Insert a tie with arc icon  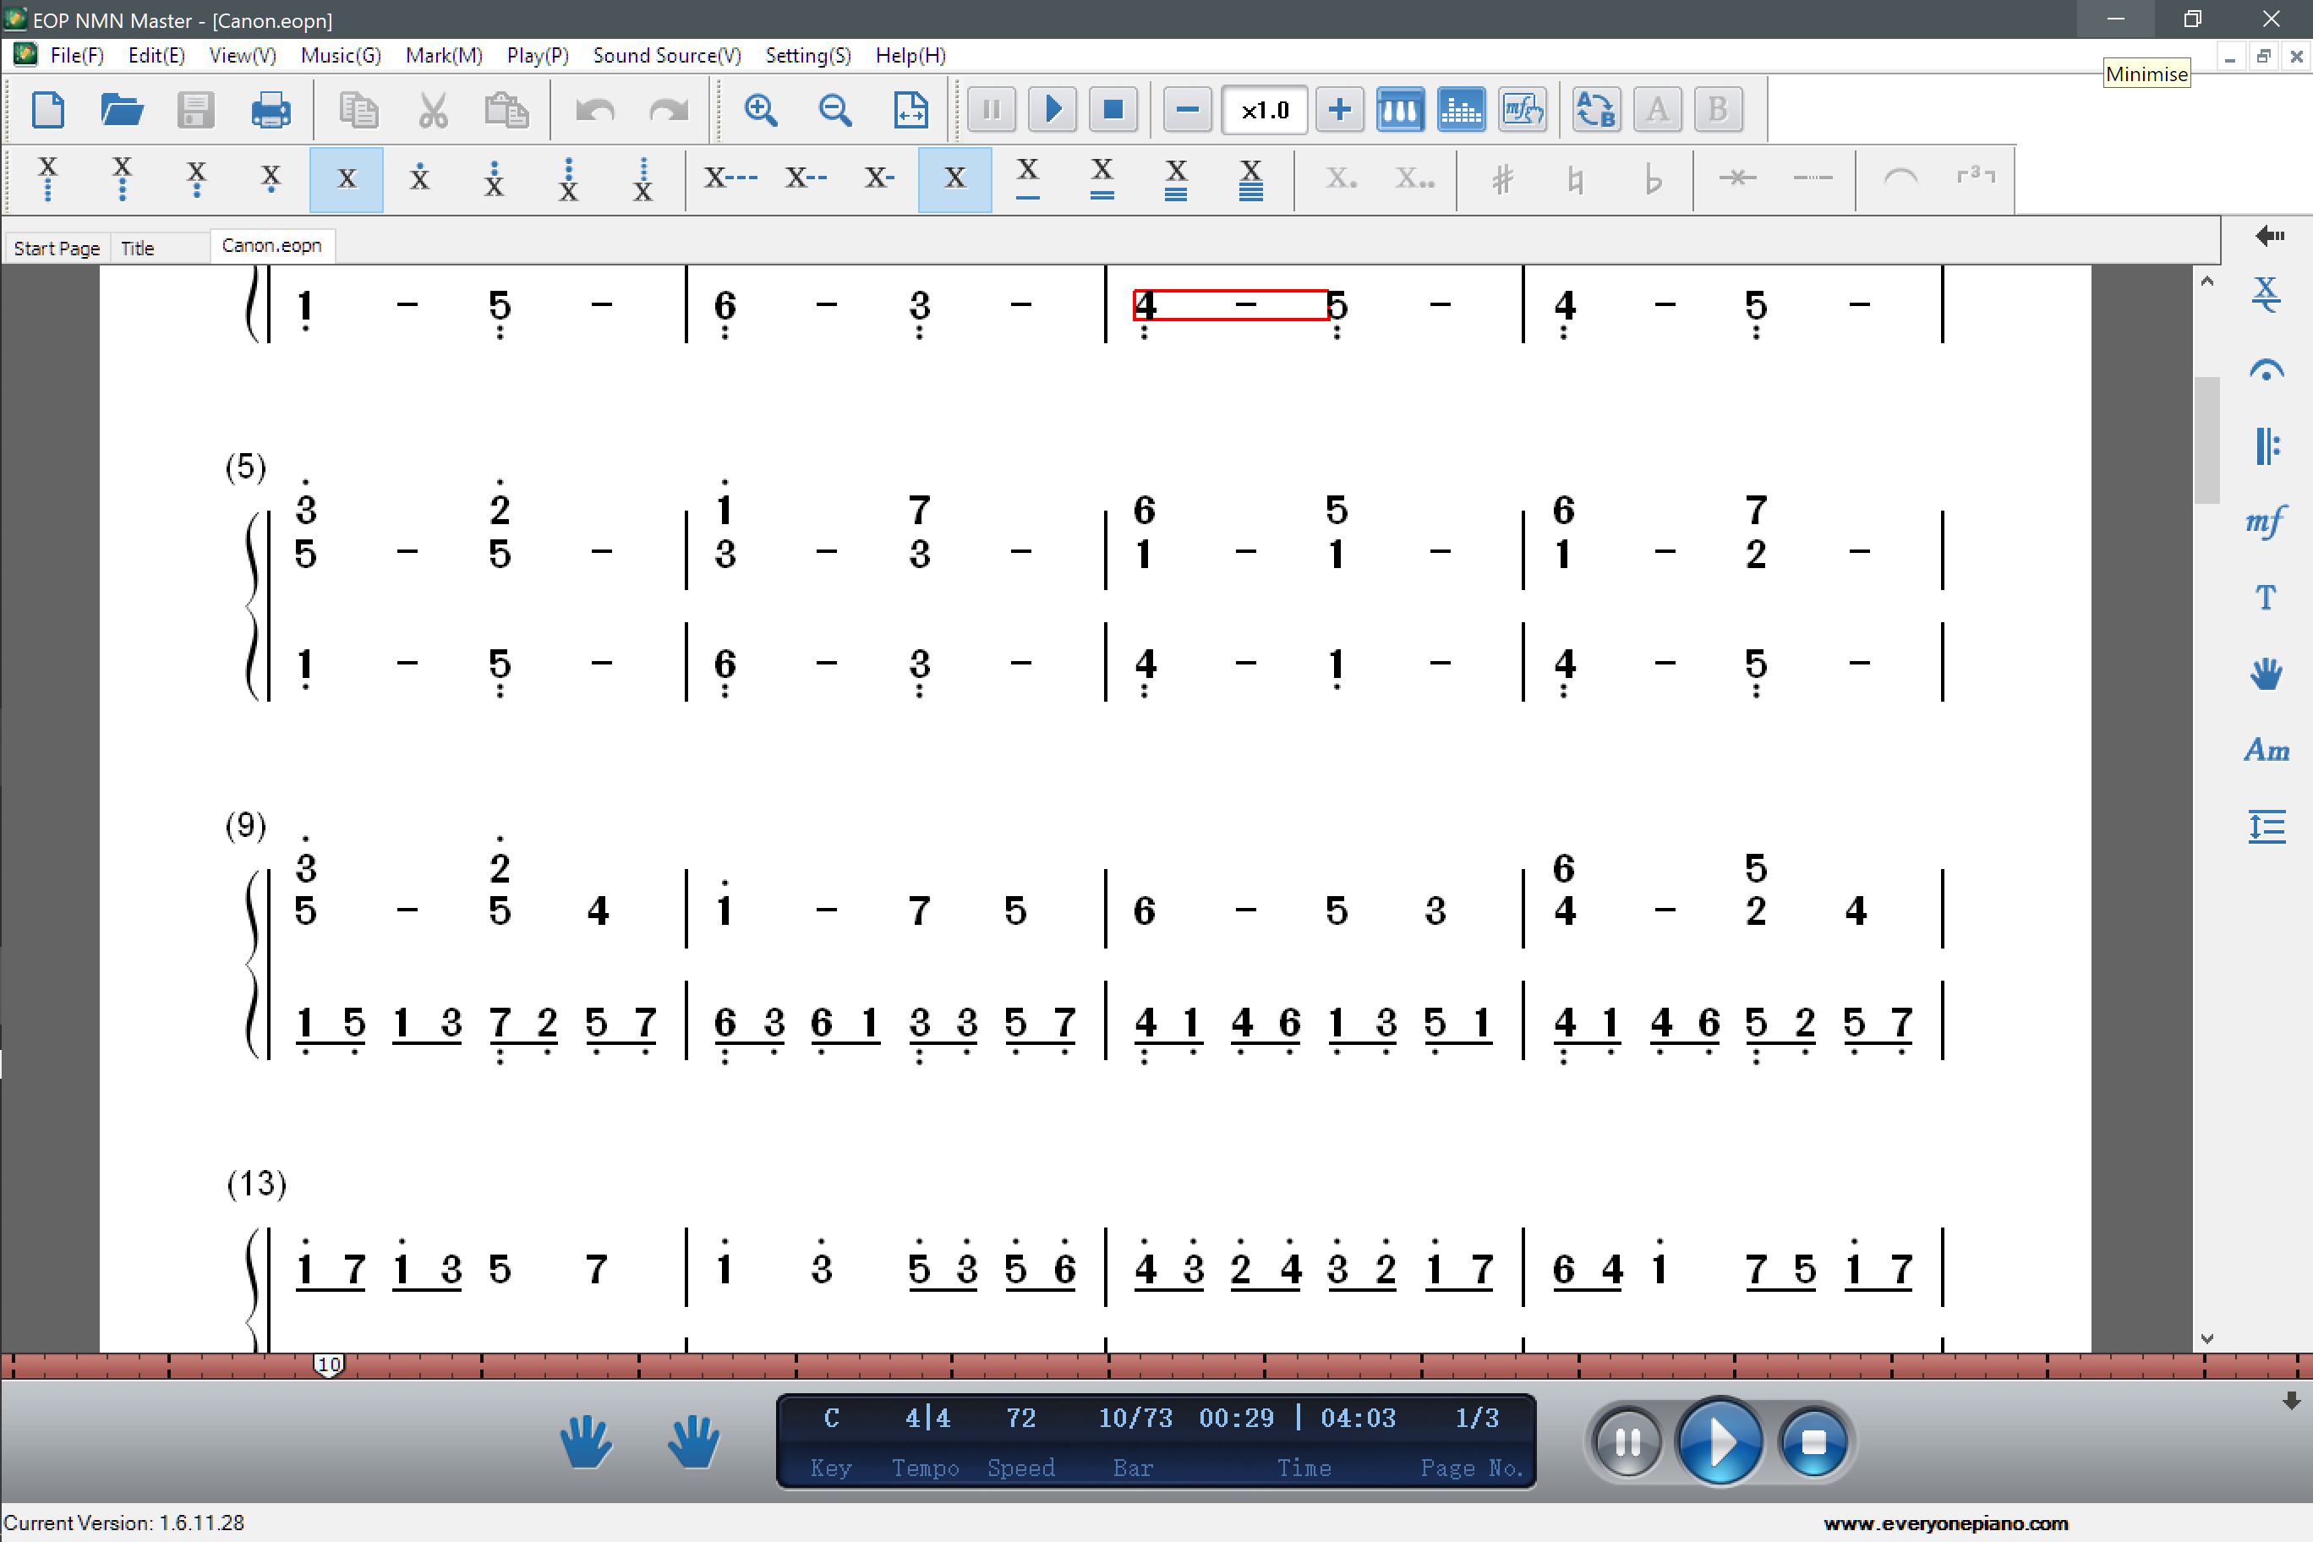point(1900,179)
